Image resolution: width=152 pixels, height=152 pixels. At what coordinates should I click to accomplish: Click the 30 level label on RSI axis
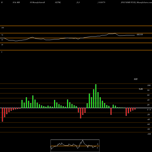click(2, 45)
